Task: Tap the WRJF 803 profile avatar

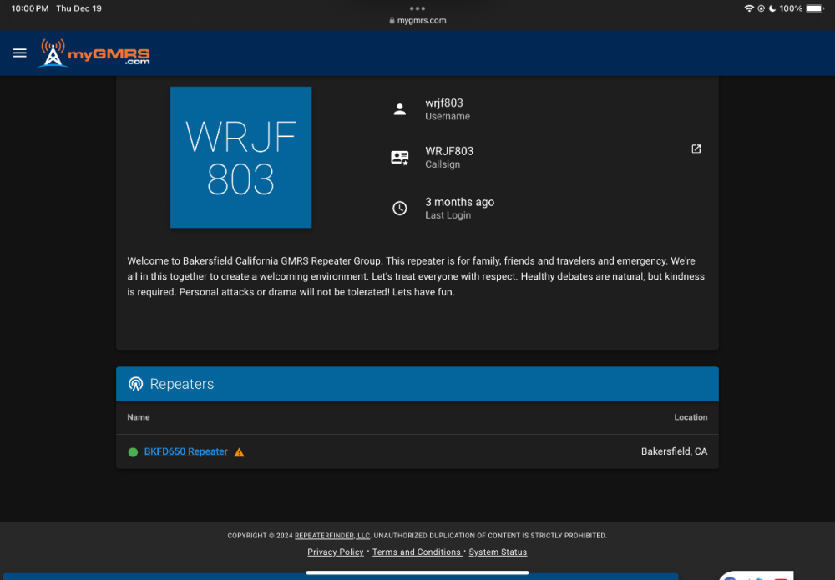Action: point(240,157)
